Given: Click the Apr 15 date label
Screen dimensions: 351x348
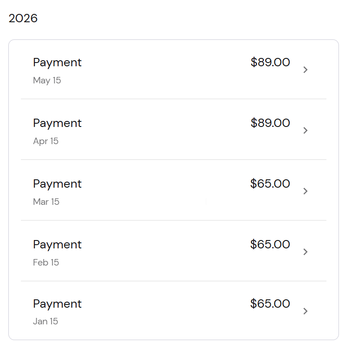Looking at the screenshot, I should (45, 141).
